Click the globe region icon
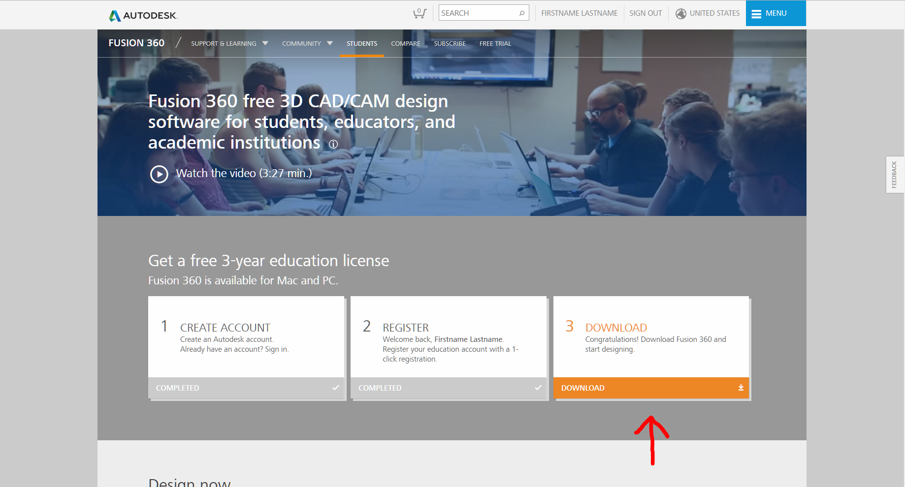905x487 pixels. coord(680,14)
